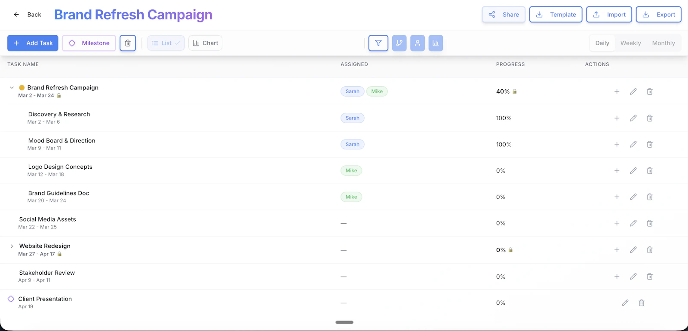
Task: Add subtask to Brand Refresh Campaign row
Action: point(617,91)
